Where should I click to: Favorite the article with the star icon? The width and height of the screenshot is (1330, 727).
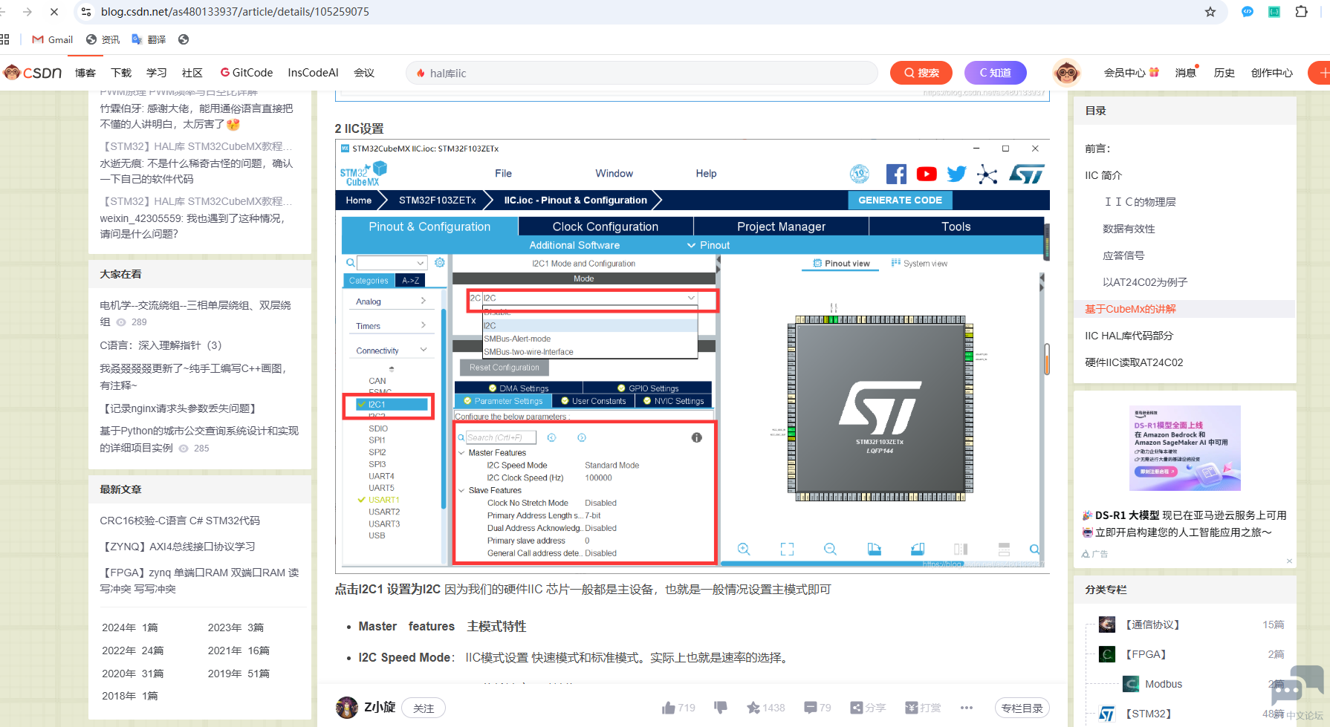coord(753,708)
